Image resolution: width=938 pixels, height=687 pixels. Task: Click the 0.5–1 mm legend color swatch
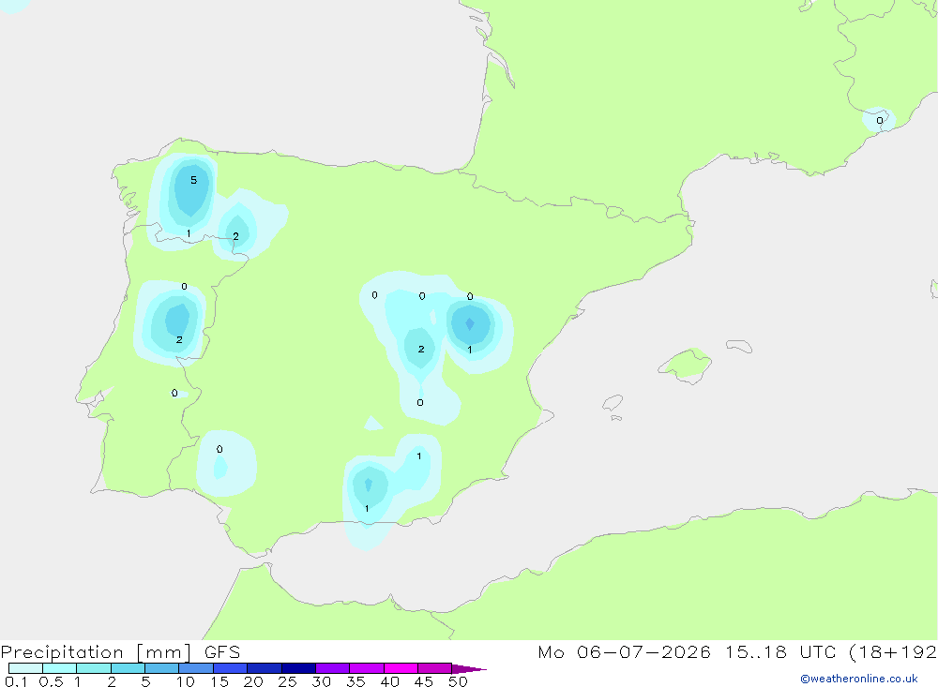[60, 668]
